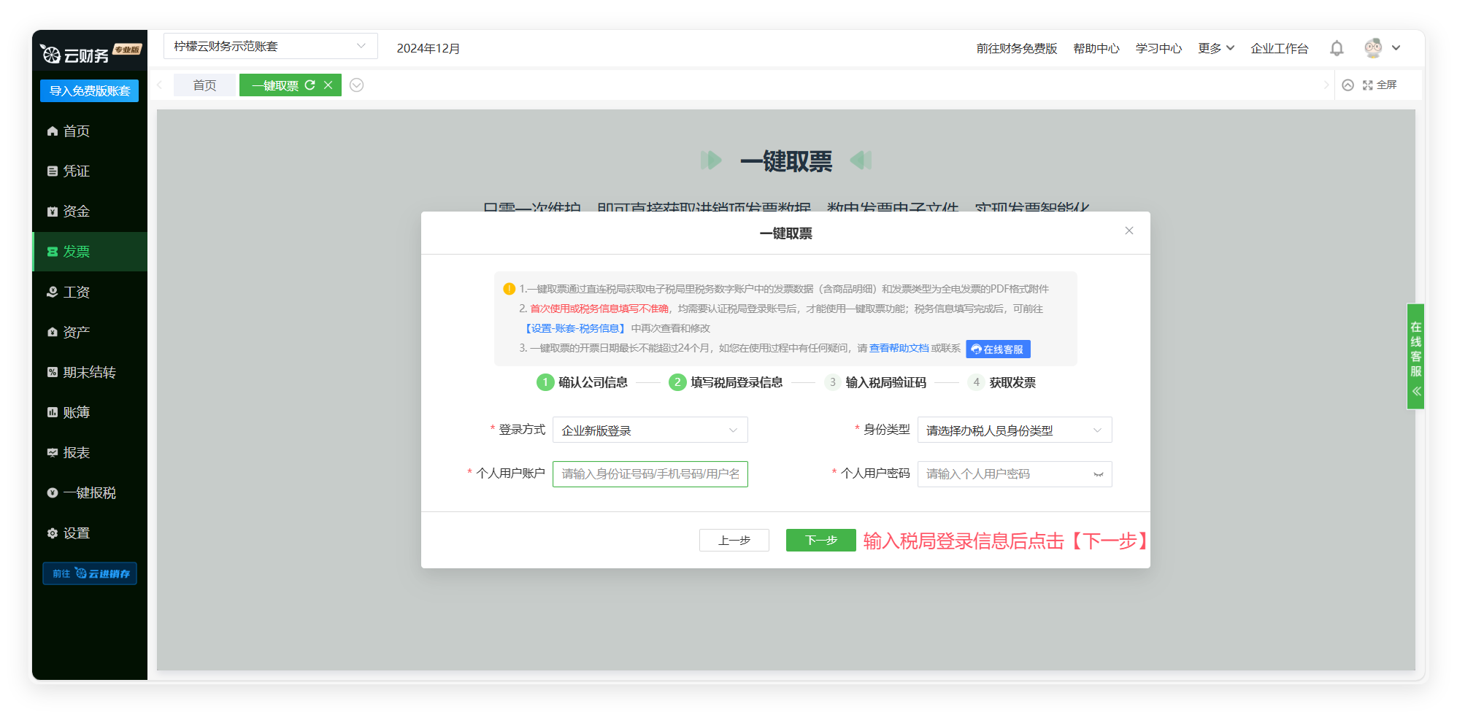Click the 个人用户账户 input field
Screen dimensions: 1457x712
tap(650, 474)
